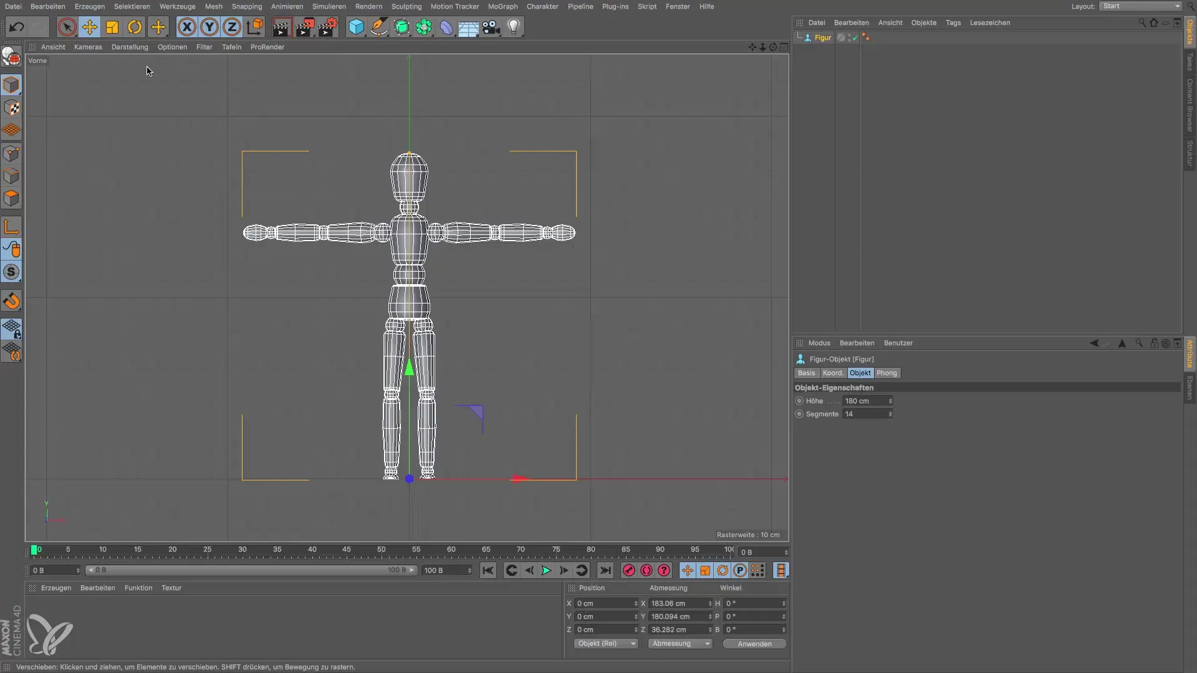Toggle X axis lock
The image size is (1197, 673).
click(x=187, y=27)
